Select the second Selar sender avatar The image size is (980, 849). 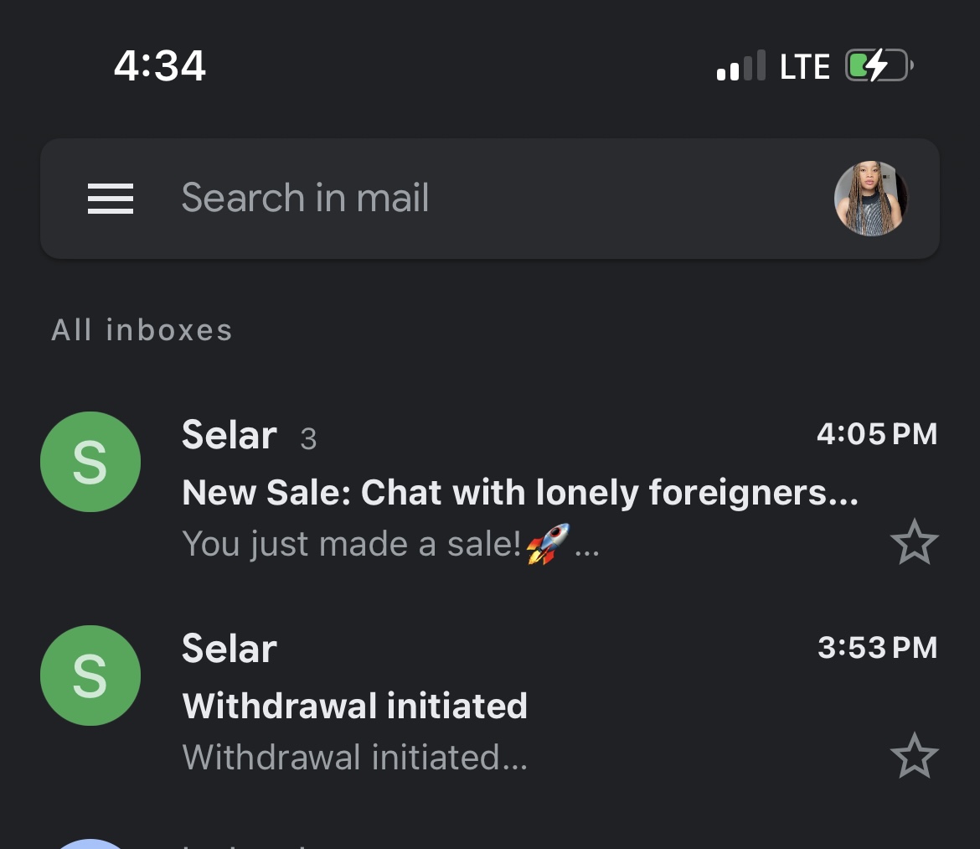90,676
